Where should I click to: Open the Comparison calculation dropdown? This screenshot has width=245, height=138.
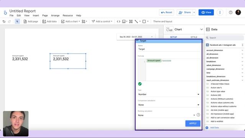point(169,105)
